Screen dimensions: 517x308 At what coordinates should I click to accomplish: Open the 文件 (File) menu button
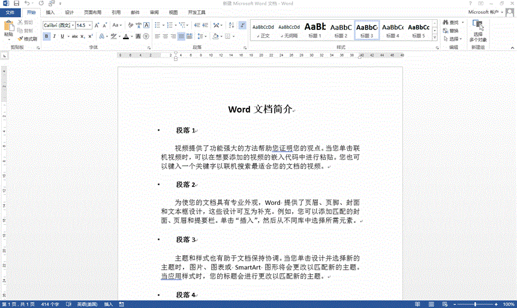pos(10,12)
